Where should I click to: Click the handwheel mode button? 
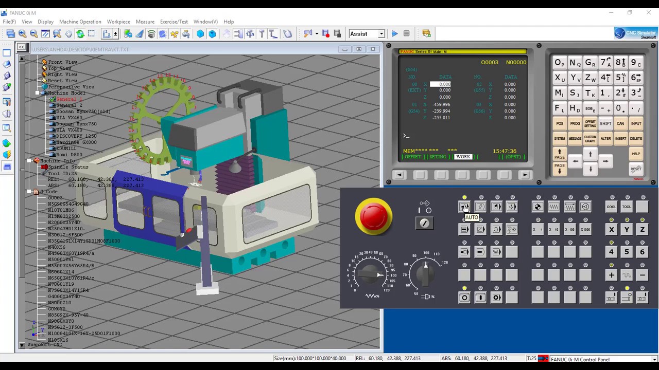[x=586, y=207]
